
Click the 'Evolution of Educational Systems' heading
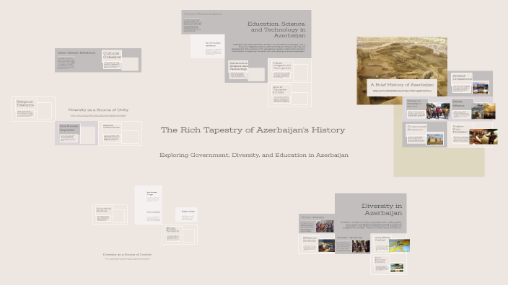(203, 14)
